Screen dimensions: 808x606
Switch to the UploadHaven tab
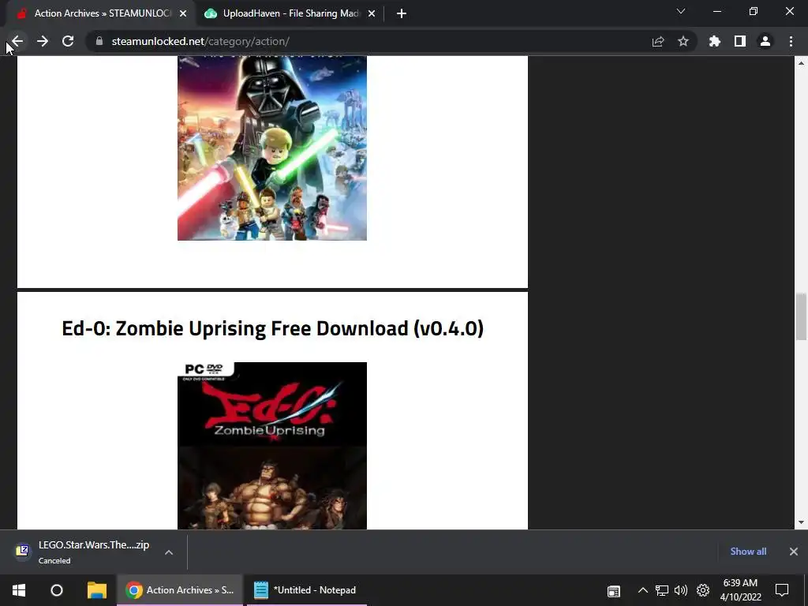(x=291, y=13)
